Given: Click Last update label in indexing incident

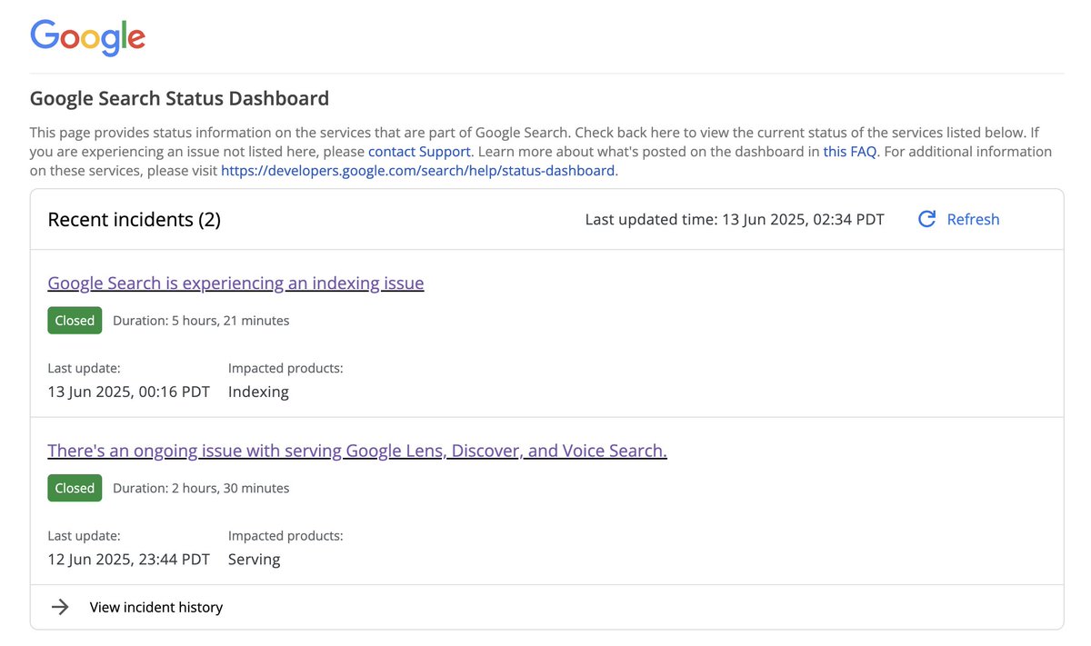Looking at the screenshot, I should 84,368.
